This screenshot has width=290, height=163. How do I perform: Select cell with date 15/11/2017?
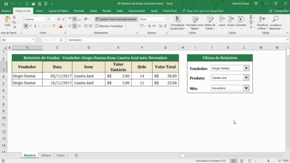tap(57, 83)
